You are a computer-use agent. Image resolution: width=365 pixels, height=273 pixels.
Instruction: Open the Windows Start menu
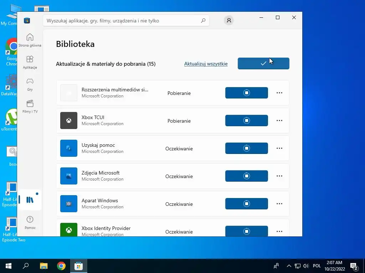pyautogui.click(x=9, y=266)
